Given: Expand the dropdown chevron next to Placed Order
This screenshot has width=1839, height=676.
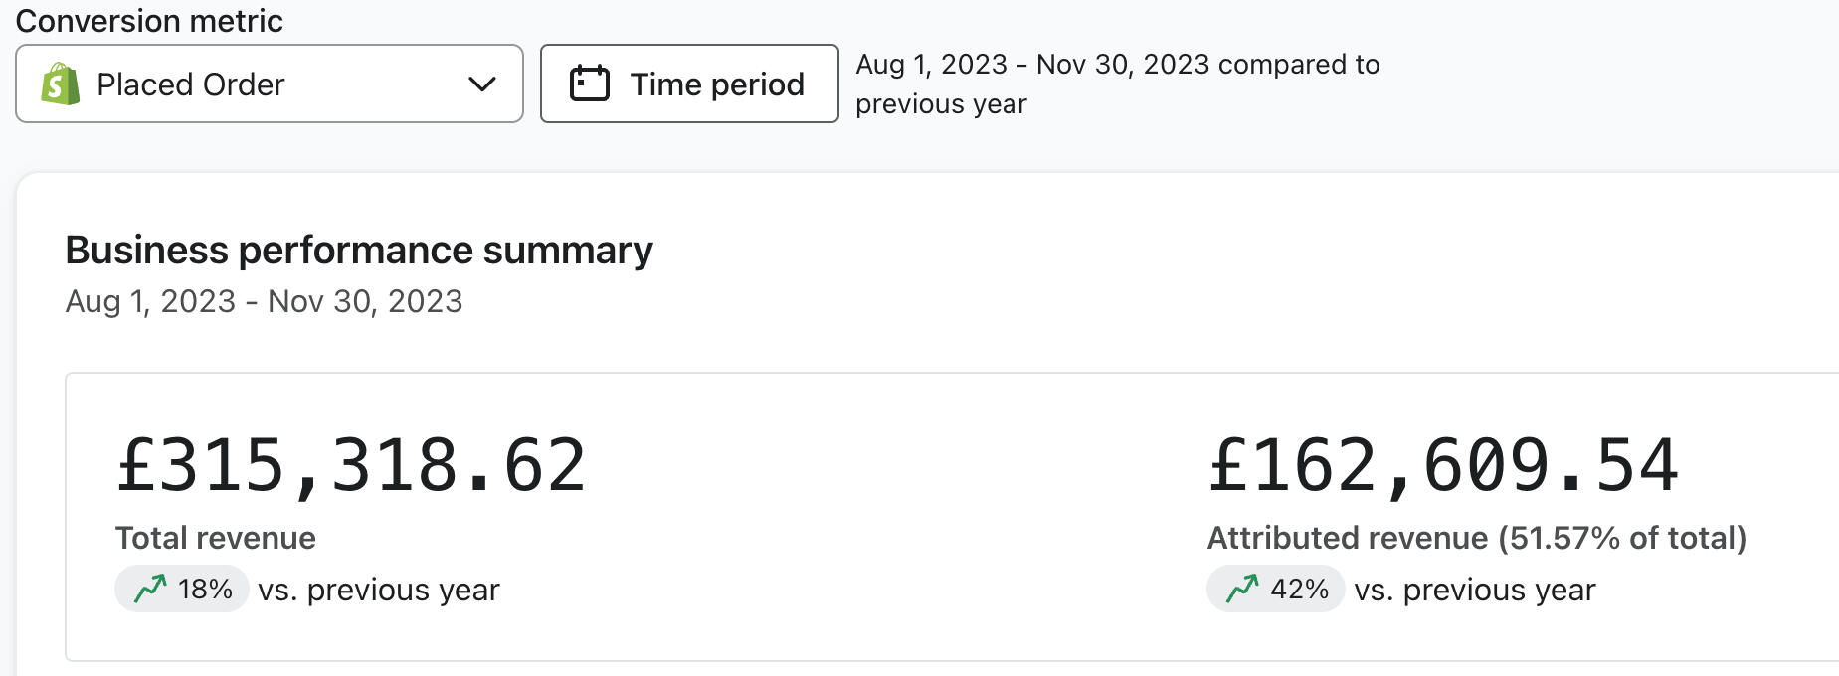Looking at the screenshot, I should click(482, 84).
